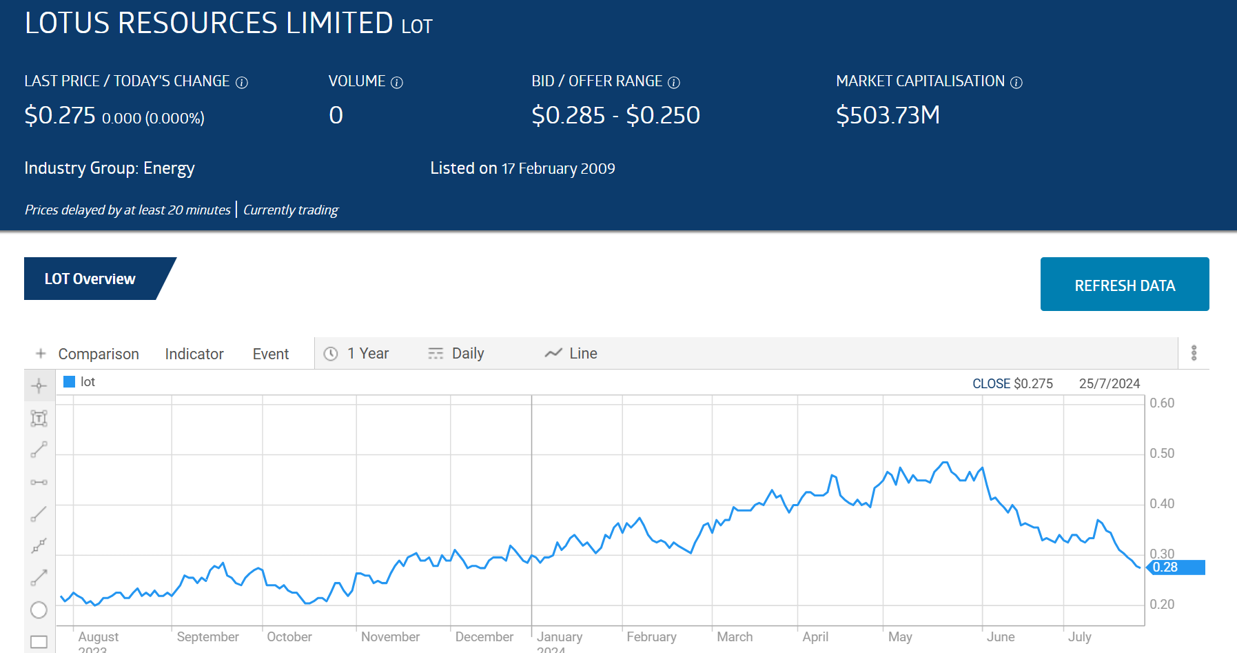Click info icon beside Market Capitalisation
The image size is (1237, 653).
pos(1016,83)
